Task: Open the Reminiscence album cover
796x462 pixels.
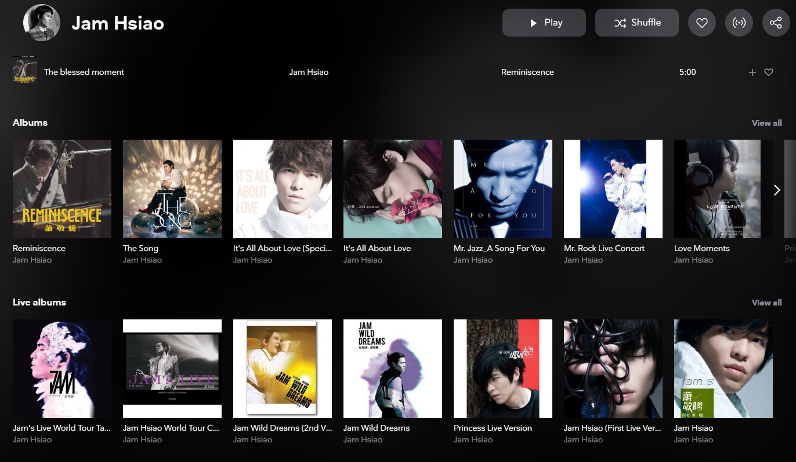Action: 62,189
